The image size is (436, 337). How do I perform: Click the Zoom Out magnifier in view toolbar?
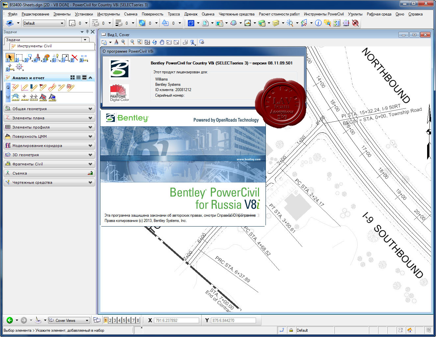pos(132,42)
